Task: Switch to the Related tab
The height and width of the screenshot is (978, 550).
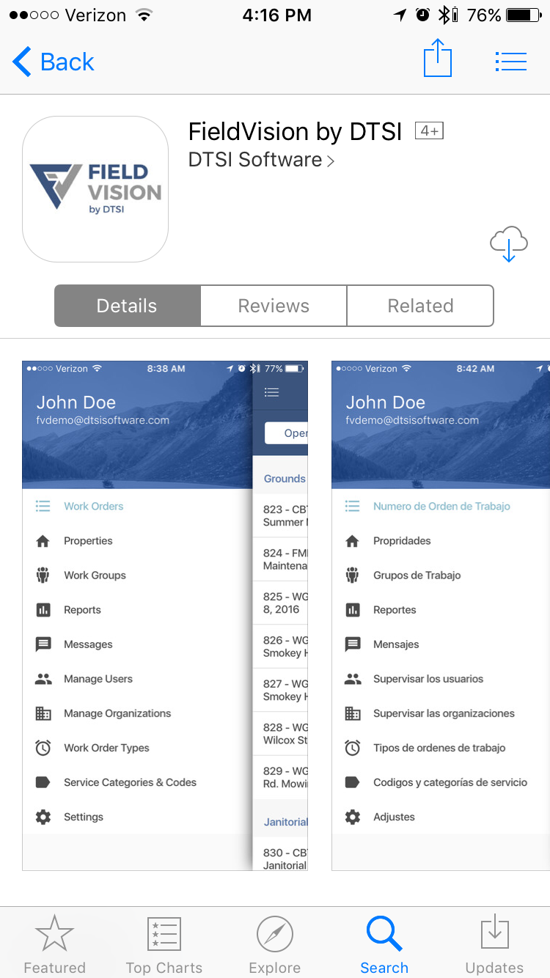Action: (420, 306)
